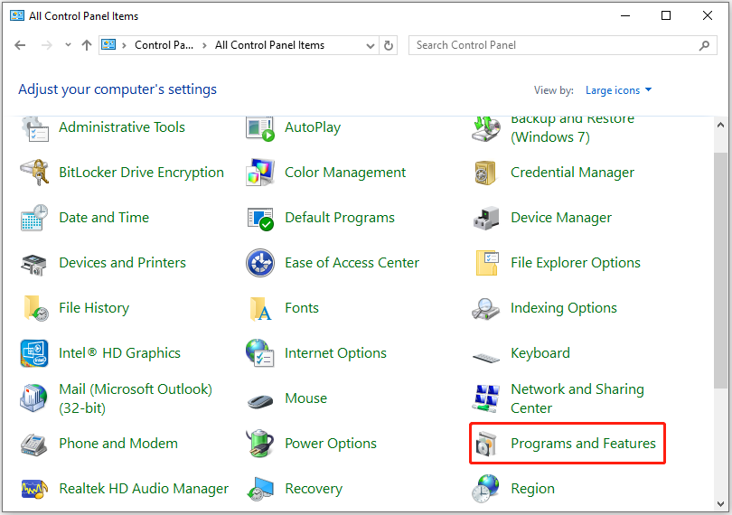This screenshot has width=732, height=515.
Task: Open the Credential Manager link
Action: (572, 173)
